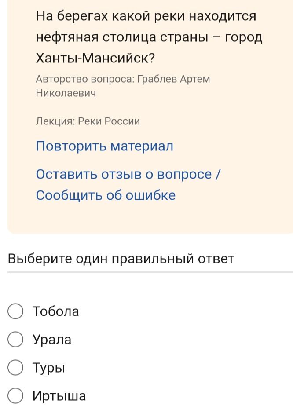Choose the Урала radio option
The image size is (293, 406).
click(x=15, y=340)
